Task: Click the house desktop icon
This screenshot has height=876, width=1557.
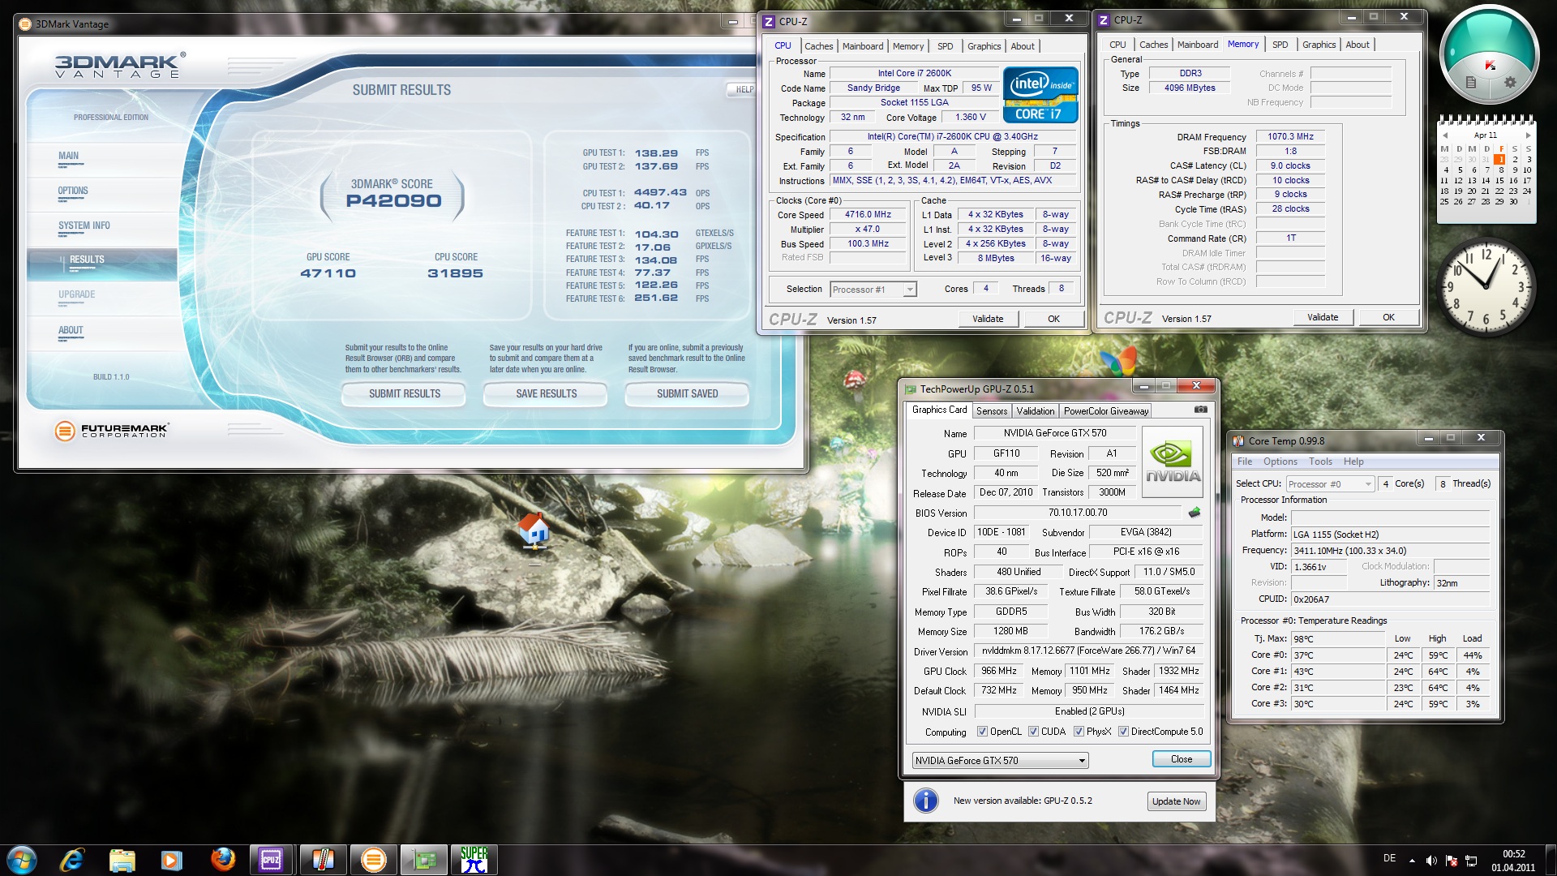Action: (534, 530)
